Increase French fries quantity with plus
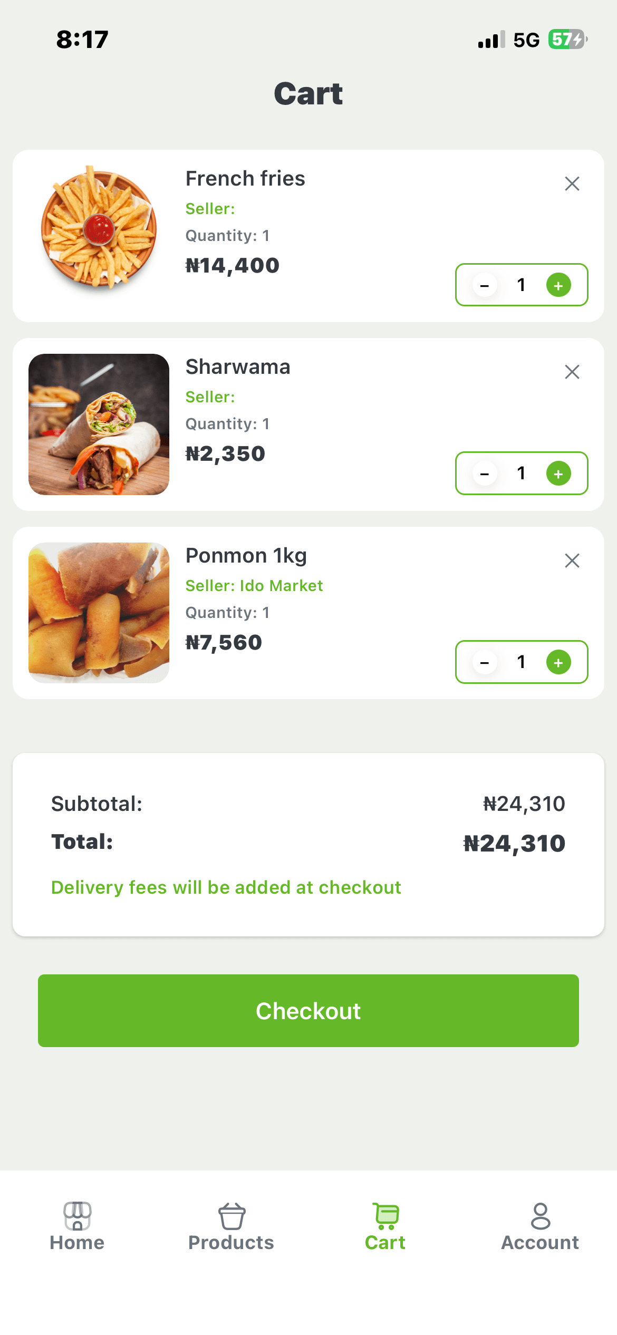The height and width of the screenshot is (1335, 617). [558, 285]
